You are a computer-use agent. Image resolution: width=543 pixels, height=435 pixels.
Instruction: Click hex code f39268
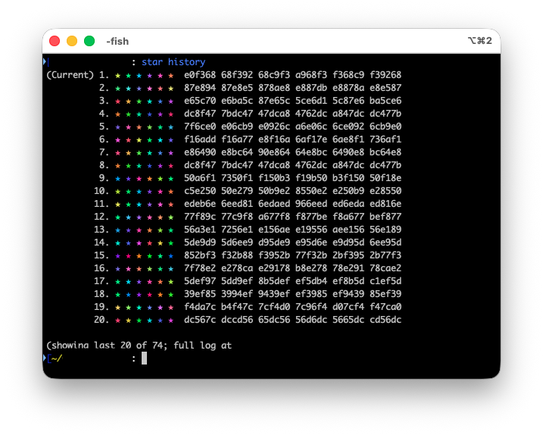pos(385,75)
